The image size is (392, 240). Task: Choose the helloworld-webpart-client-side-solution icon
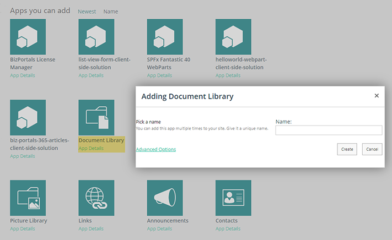(233, 37)
